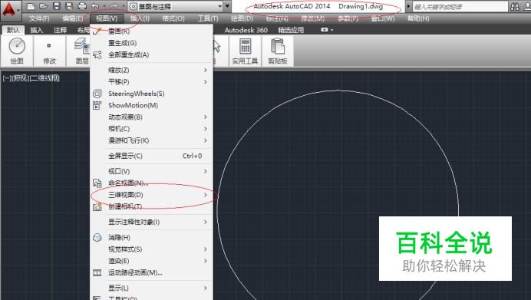Screen dimensions: 531x300
Task: Switch to the 精选应用 ribbon tab
Action: click(x=291, y=30)
